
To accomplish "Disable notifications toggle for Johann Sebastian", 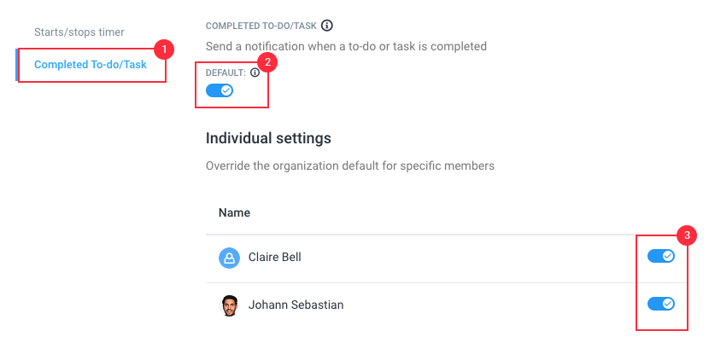I will (x=661, y=304).
